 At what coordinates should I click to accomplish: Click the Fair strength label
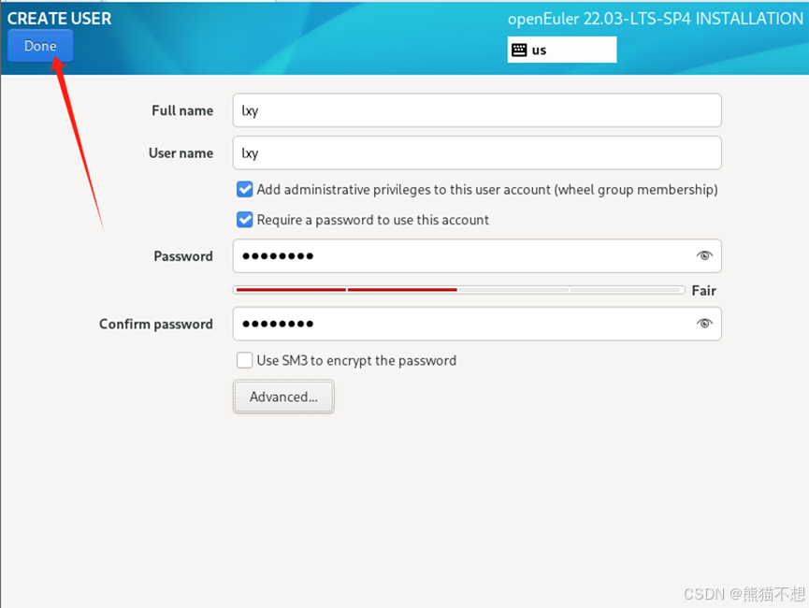click(x=703, y=291)
